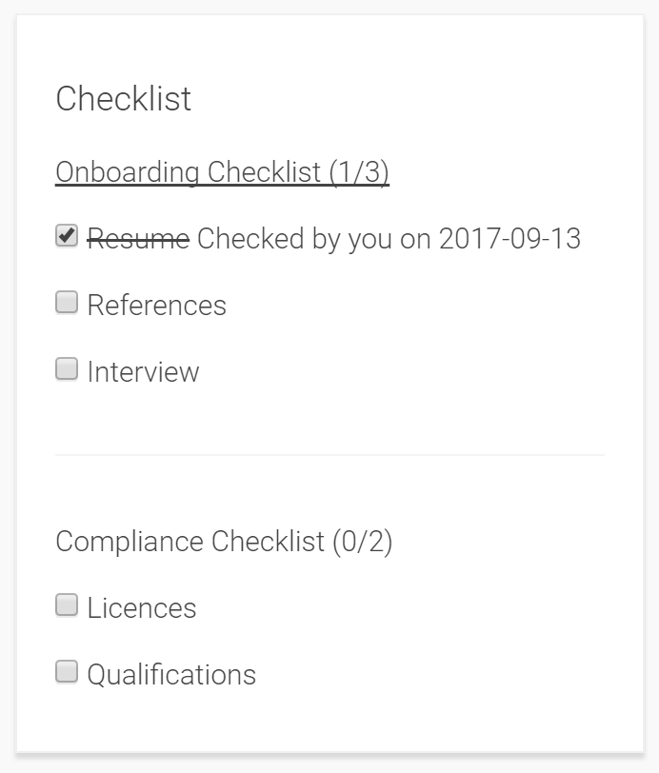Viewport: 659px width, 773px height.
Task: Select the Qualifications label text
Action: tap(171, 675)
